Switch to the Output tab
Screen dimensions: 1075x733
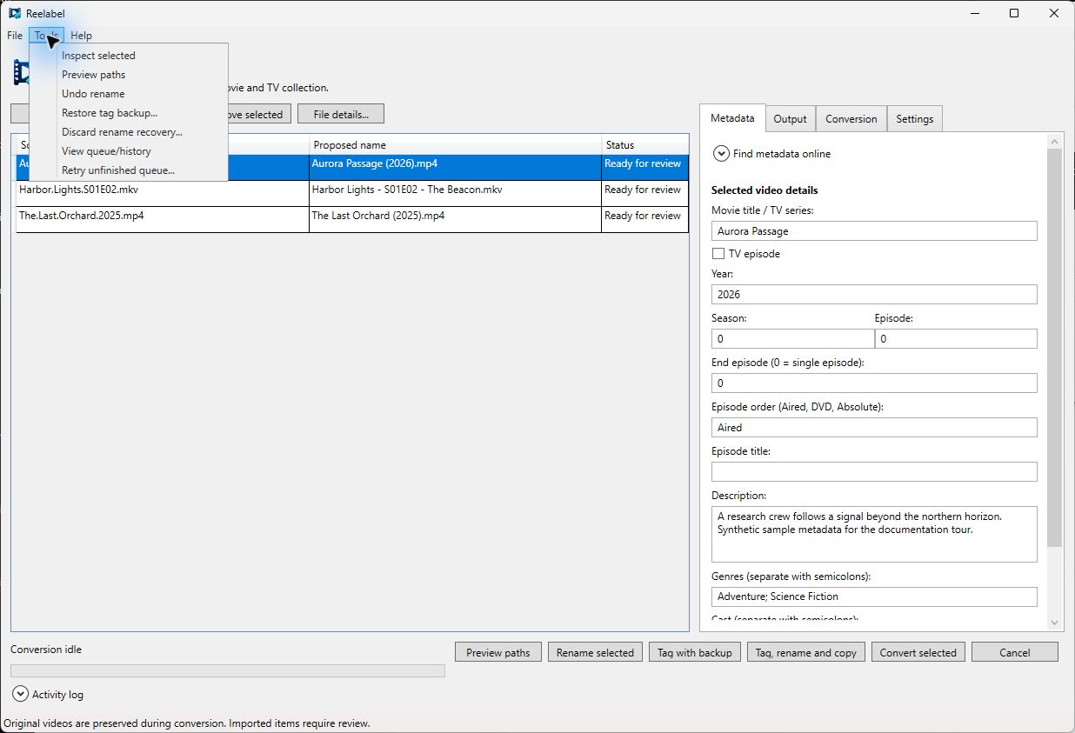click(x=790, y=119)
